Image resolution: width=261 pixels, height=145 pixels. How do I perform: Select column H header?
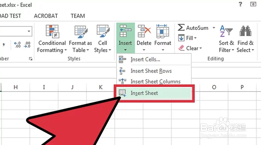pyautogui.click(x=16, y=87)
